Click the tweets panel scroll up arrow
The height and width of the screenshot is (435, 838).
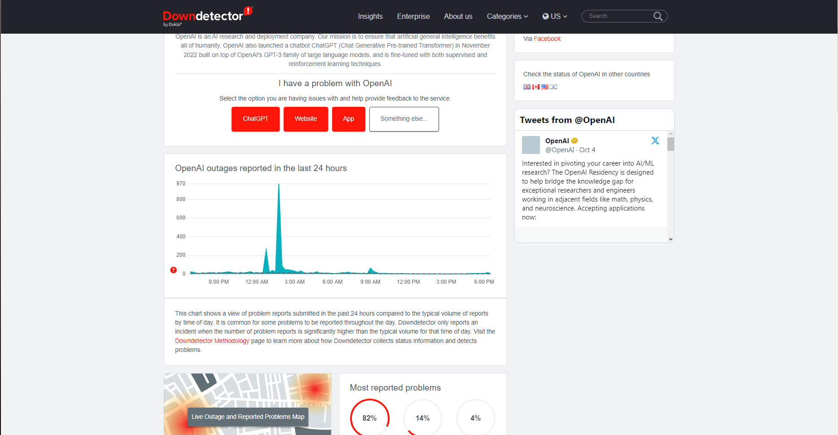[x=671, y=134]
